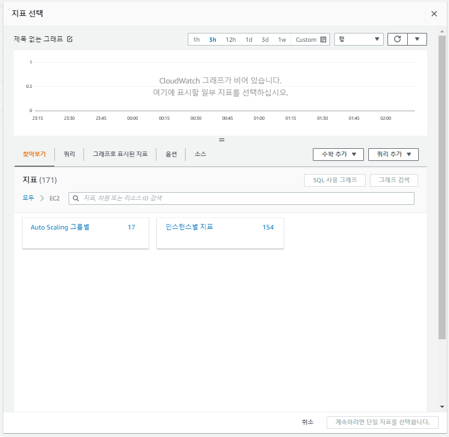Switch to the 쿼리 tab
The image size is (449, 437).
click(69, 154)
